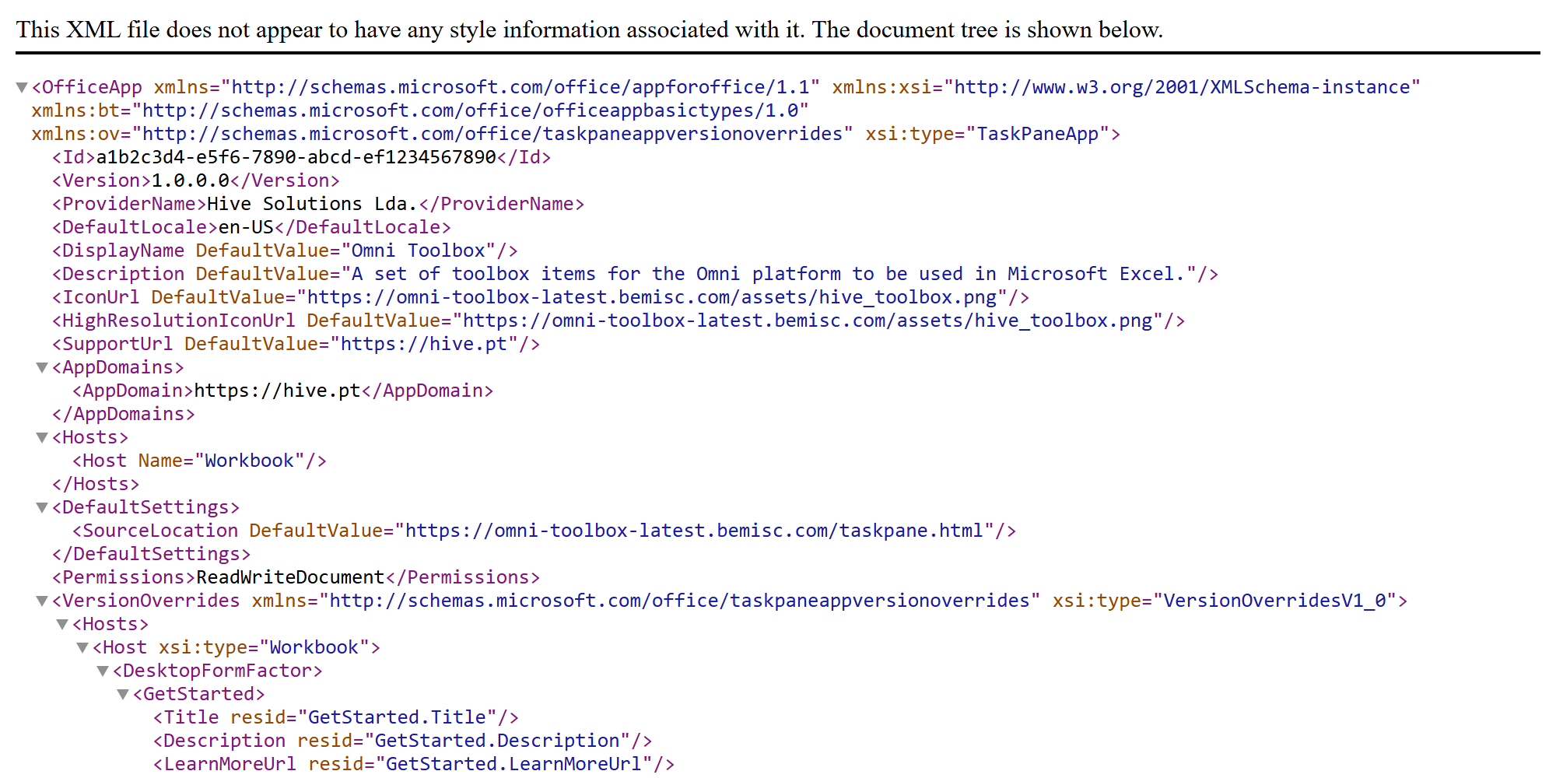The width and height of the screenshot is (1556, 778).
Task: Click the Version value 1.0.0.0
Action: 191,180
